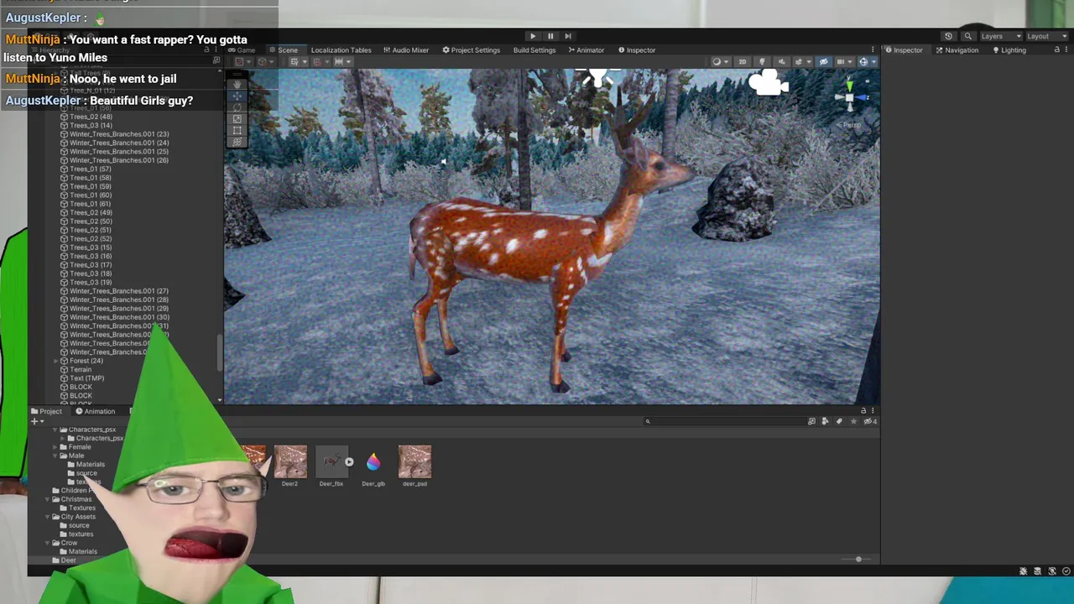The image size is (1074, 604).
Task: Open the Animator tab
Action: click(586, 50)
